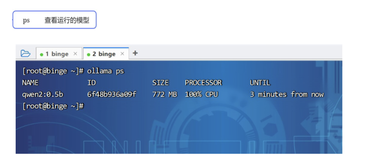Click "3 minutes from now" text
Viewport: 365px width, 168px height.
(287, 94)
